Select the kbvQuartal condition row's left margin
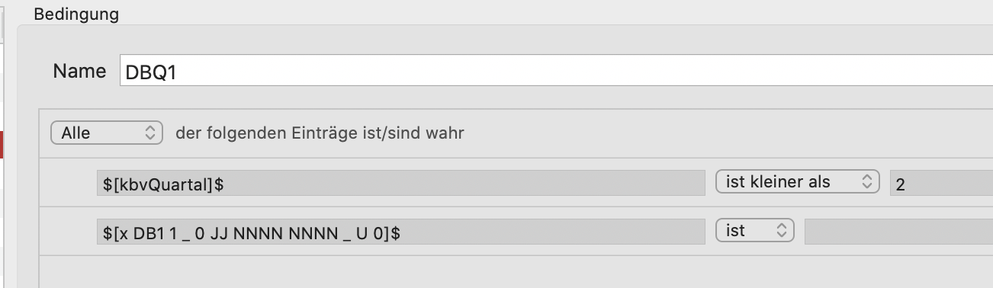The width and height of the screenshot is (993, 288). coord(68,183)
